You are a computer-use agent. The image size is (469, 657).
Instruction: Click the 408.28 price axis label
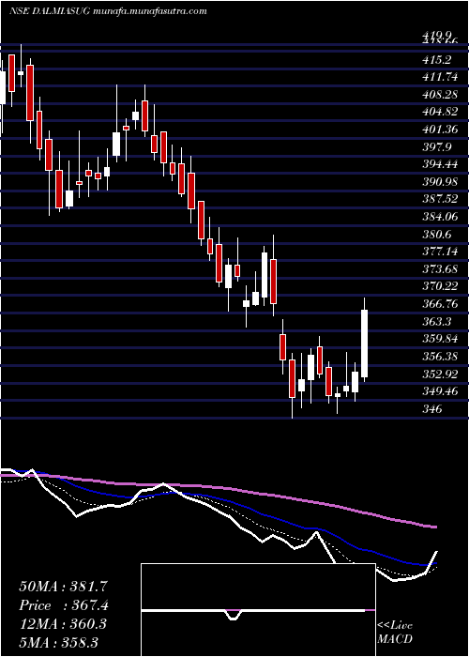click(440, 95)
